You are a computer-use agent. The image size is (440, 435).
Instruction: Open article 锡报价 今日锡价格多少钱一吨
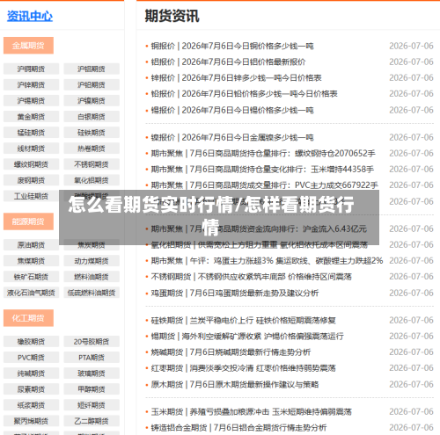(x=232, y=110)
